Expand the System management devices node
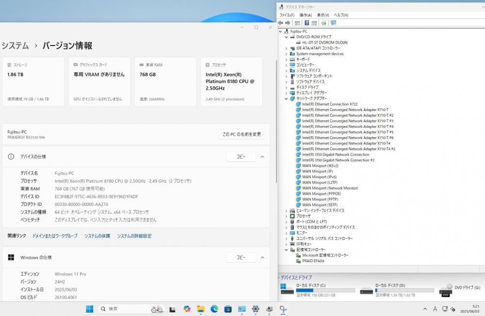Viewport: 485px width, 316px height. point(286,54)
